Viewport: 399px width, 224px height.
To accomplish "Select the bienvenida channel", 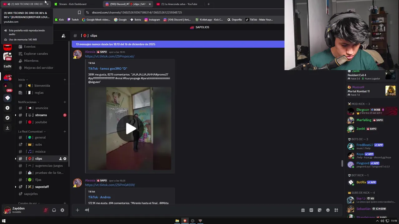I will (42, 86).
